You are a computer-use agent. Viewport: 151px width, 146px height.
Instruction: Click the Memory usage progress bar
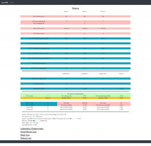[x=36, y=121]
